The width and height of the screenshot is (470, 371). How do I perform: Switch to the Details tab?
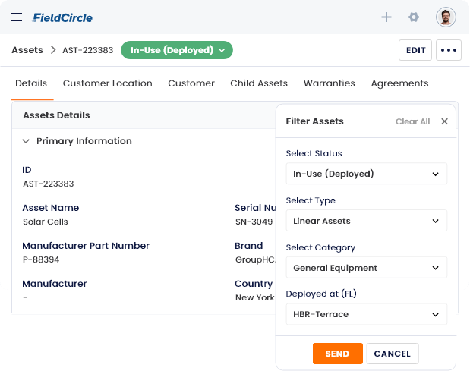coord(31,83)
